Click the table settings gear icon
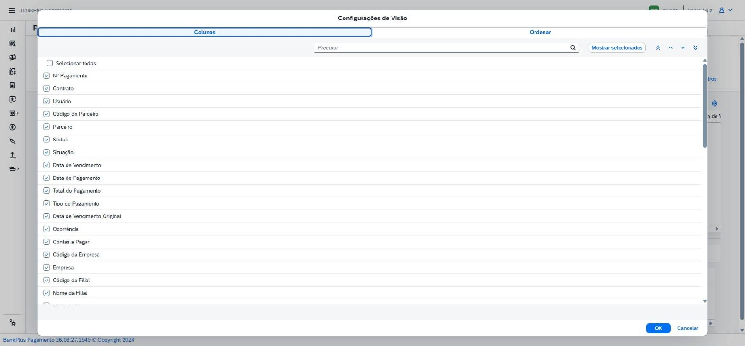The width and height of the screenshot is (745, 346). click(714, 103)
